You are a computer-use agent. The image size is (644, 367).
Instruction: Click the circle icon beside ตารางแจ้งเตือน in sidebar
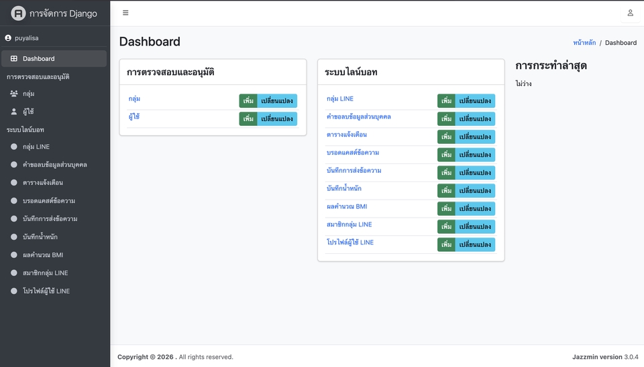pyautogui.click(x=14, y=183)
